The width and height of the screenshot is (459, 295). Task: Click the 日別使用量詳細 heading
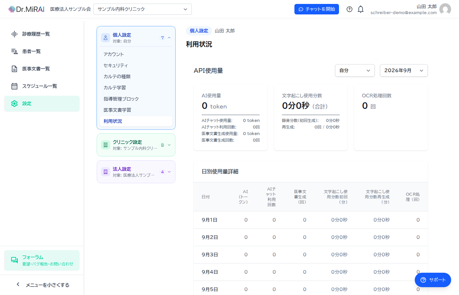(220, 171)
